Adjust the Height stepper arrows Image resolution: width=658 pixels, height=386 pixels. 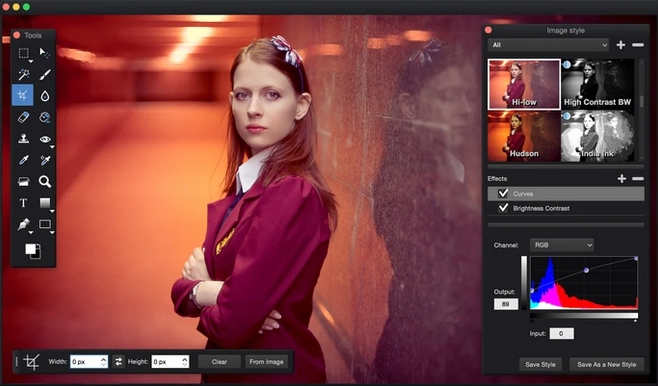pyautogui.click(x=185, y=361)
